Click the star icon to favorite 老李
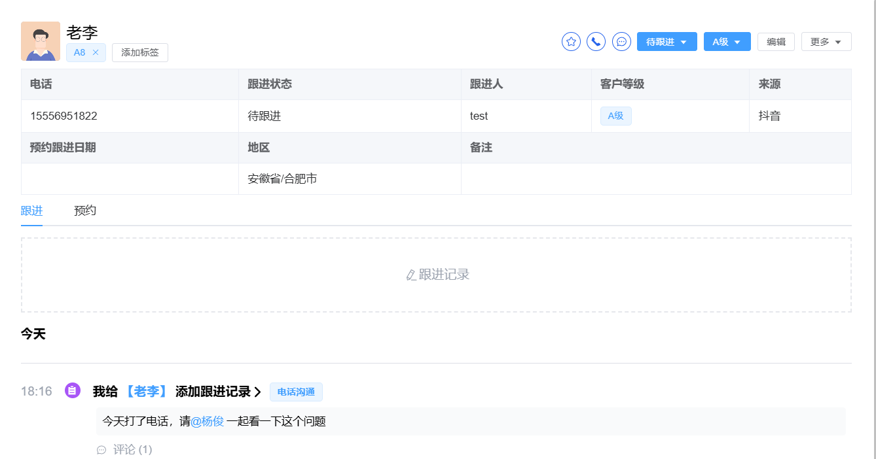Image resolution: width=876 pixels, height=459 pixels. [x=570, y=41]
